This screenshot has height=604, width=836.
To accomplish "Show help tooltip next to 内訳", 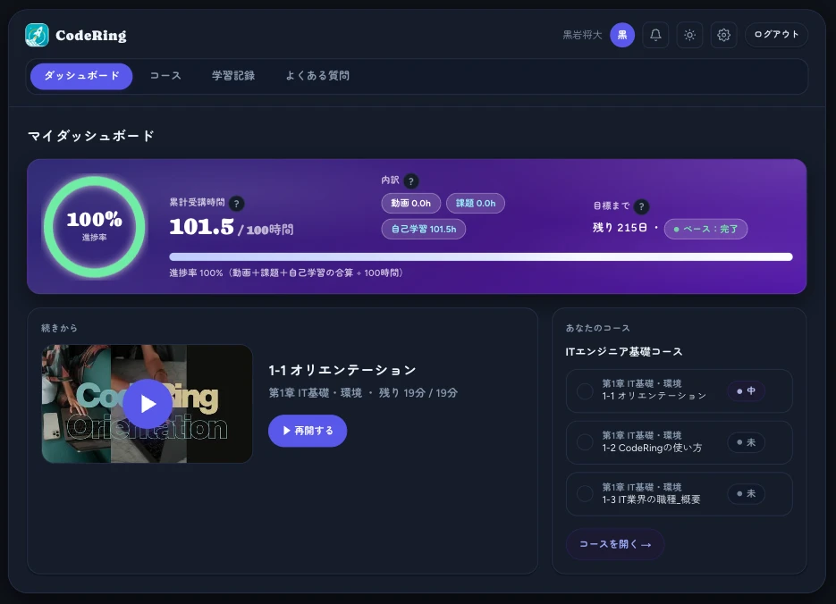I will [x=410, y=181].
